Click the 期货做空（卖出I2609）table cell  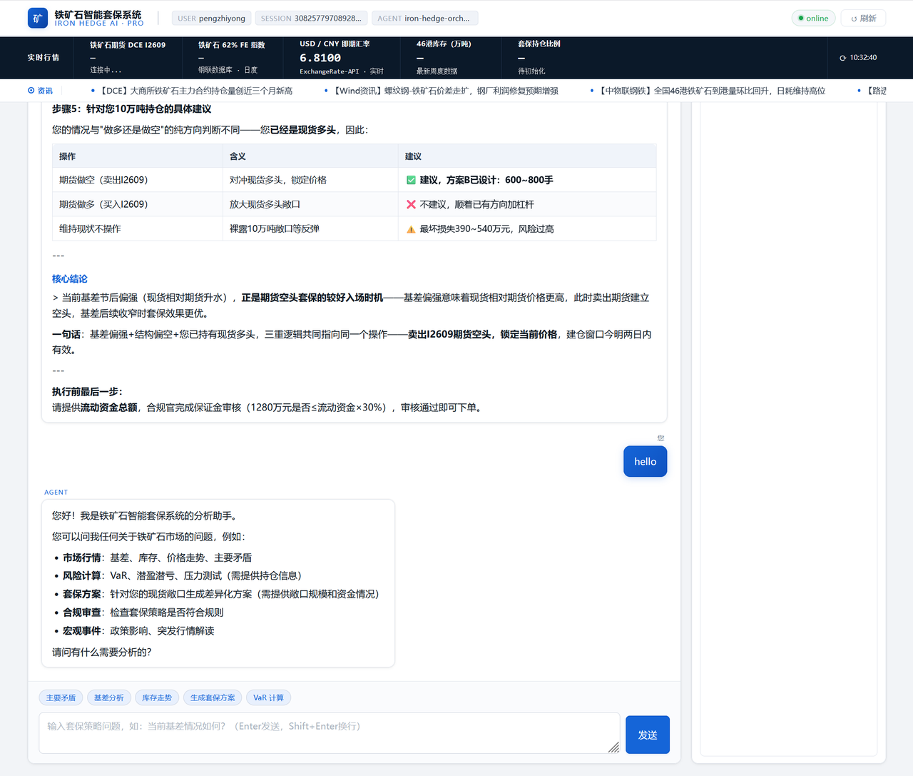pos(138,180)
